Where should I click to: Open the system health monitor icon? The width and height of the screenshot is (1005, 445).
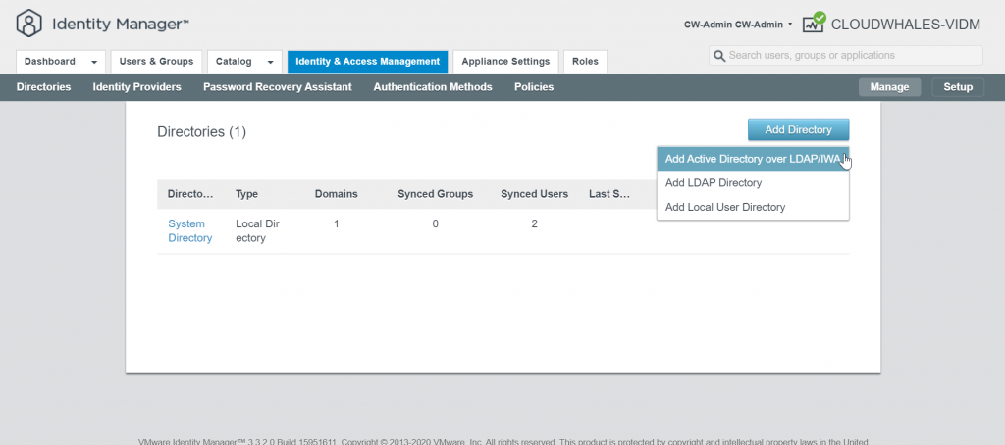click(814, 24)
